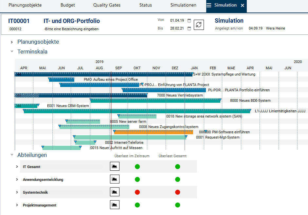
Task: Open the Anwendungsentwicklung utilization chart icon
Action: point(115,179)
